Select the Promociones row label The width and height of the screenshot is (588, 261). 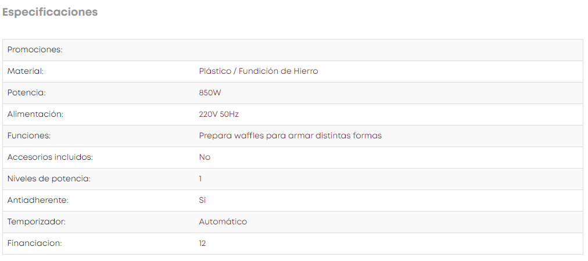click(35, 50)
